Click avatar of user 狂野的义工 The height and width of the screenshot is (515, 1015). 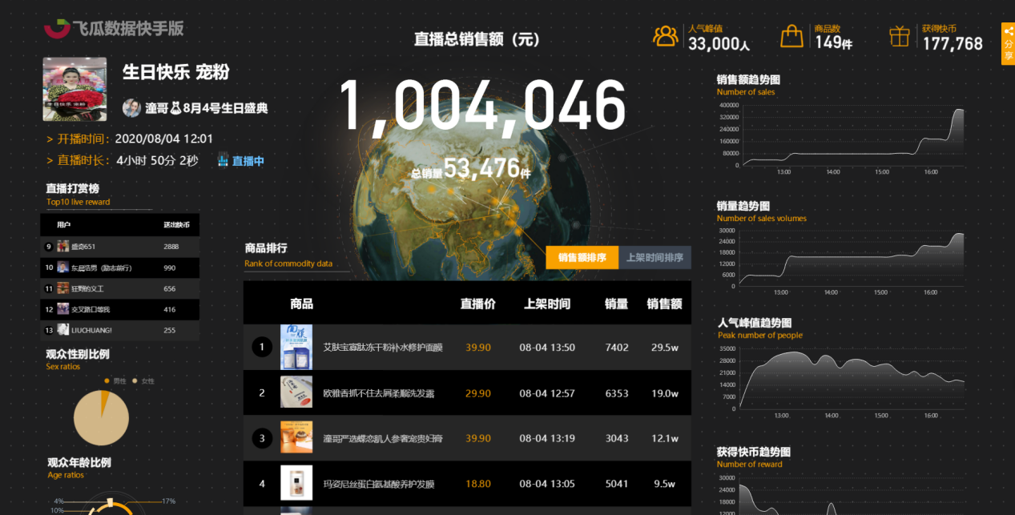tap(62, 288)
